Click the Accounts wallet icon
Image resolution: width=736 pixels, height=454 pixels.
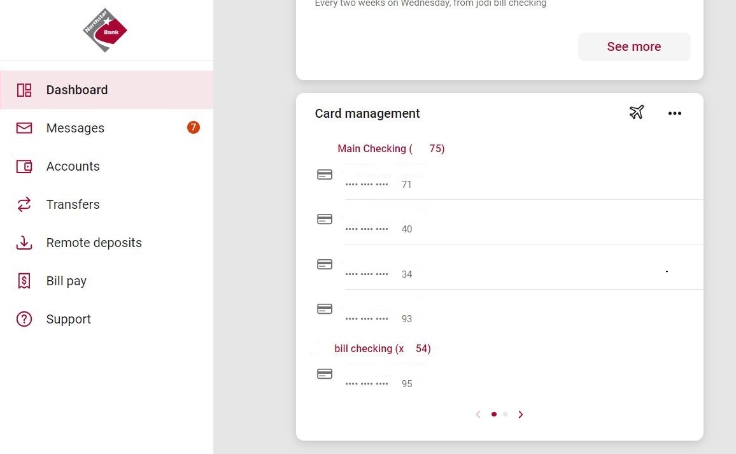click(x=24, y=166)
